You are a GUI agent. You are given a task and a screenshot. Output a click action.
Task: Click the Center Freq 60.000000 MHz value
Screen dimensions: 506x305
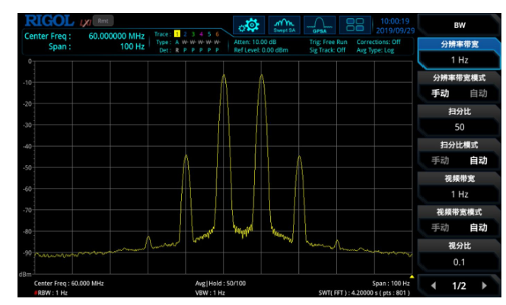(x=116, y=36)
